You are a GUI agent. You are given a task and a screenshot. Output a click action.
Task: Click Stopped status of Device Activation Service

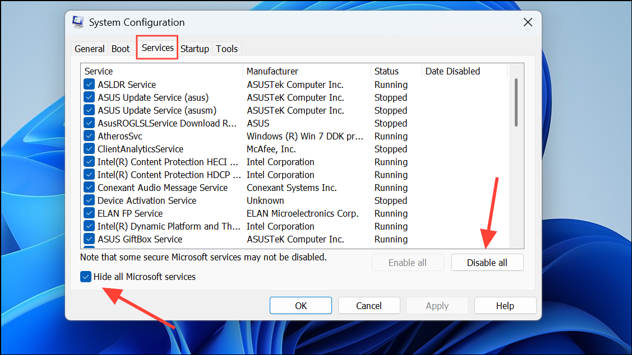coord(390,200)
